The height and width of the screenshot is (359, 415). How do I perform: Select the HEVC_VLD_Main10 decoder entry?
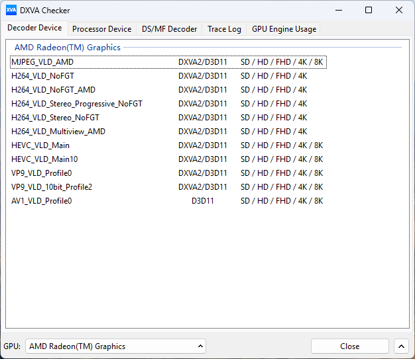coord(168,159)
